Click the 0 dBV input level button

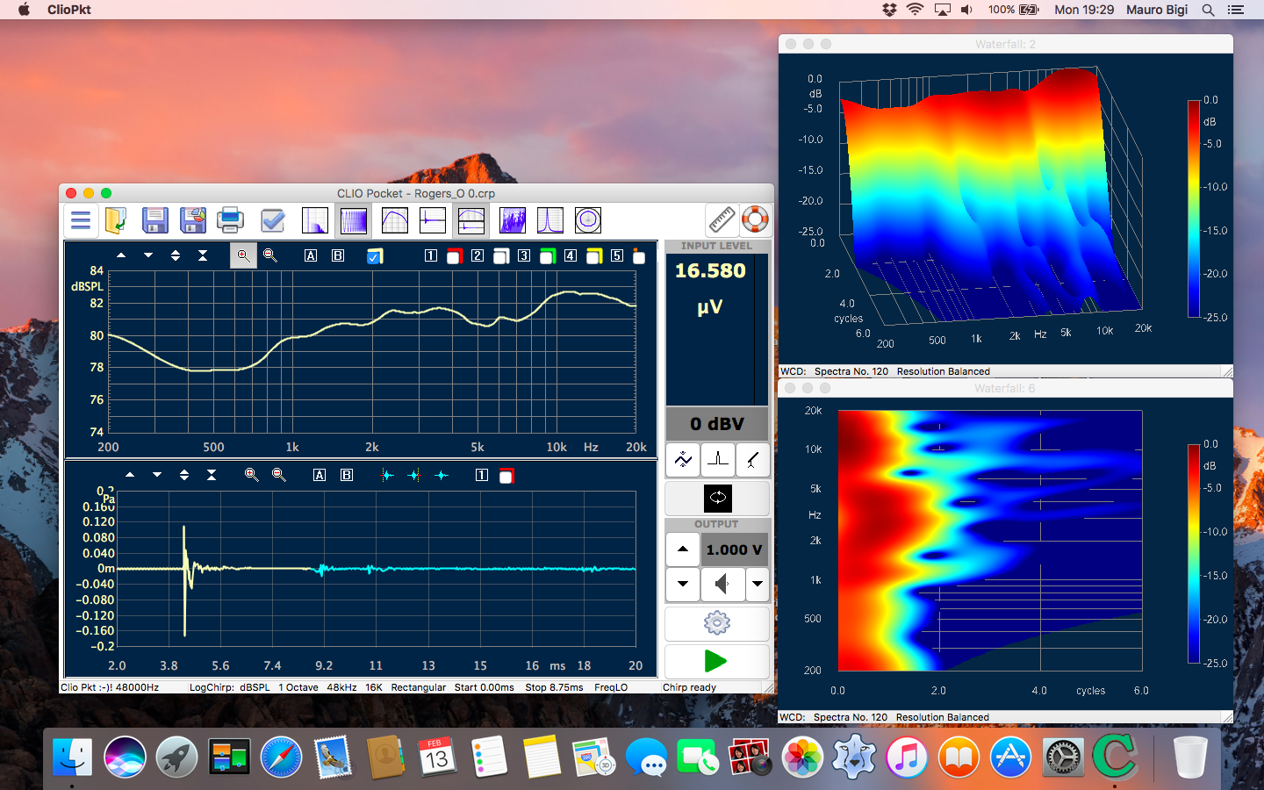point(716,424)
